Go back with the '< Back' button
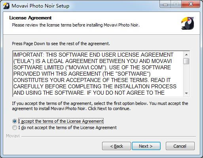203x158 pixels. click(116, 146)
